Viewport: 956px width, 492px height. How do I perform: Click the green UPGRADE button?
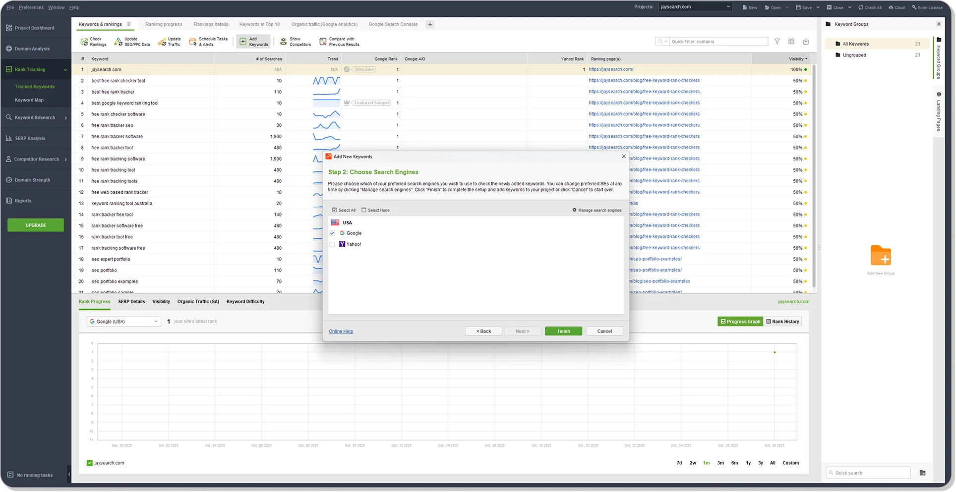(x=36, y=225)
